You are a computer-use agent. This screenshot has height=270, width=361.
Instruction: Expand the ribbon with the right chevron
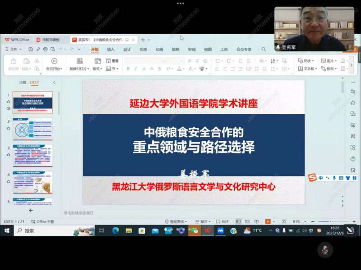(x=352, y=65)
